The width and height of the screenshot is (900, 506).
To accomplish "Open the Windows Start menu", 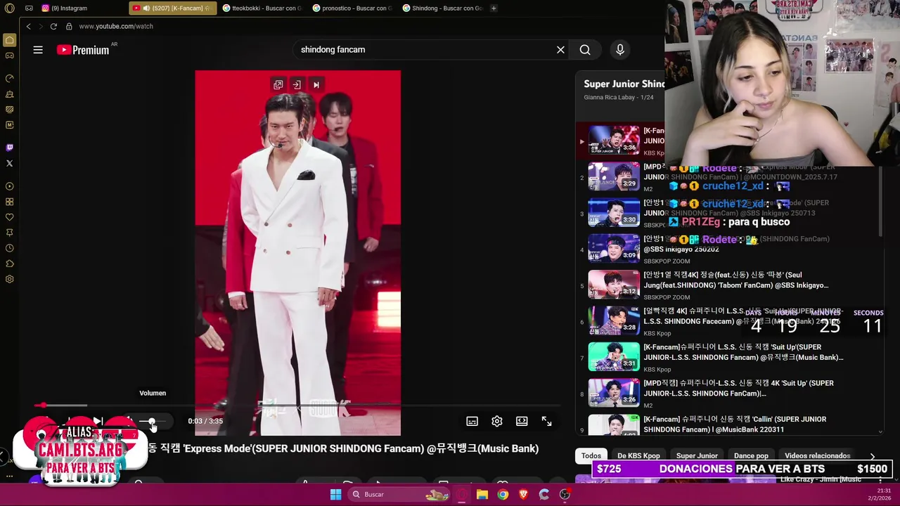I will (x=335, y=494).
